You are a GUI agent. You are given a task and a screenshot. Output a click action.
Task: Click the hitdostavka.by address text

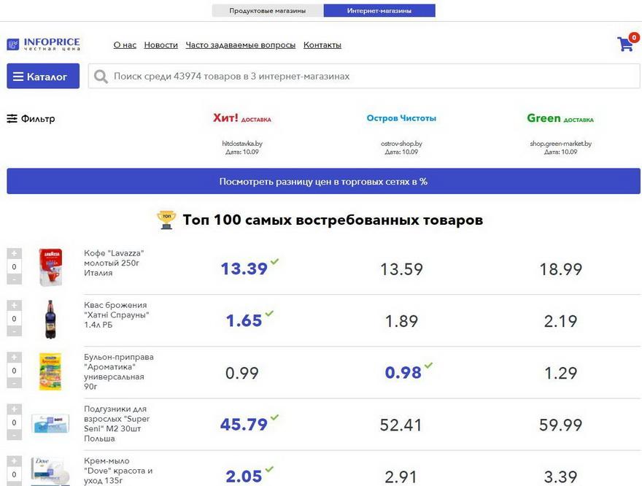(x=242, y=143)
